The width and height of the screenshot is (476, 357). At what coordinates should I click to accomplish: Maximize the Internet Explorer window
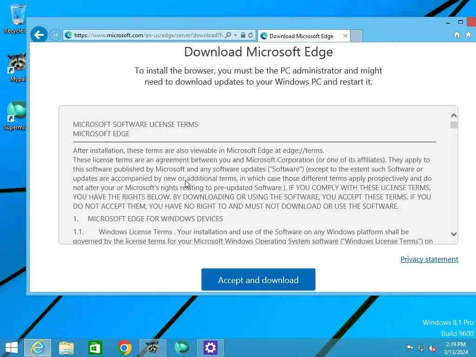461,22
